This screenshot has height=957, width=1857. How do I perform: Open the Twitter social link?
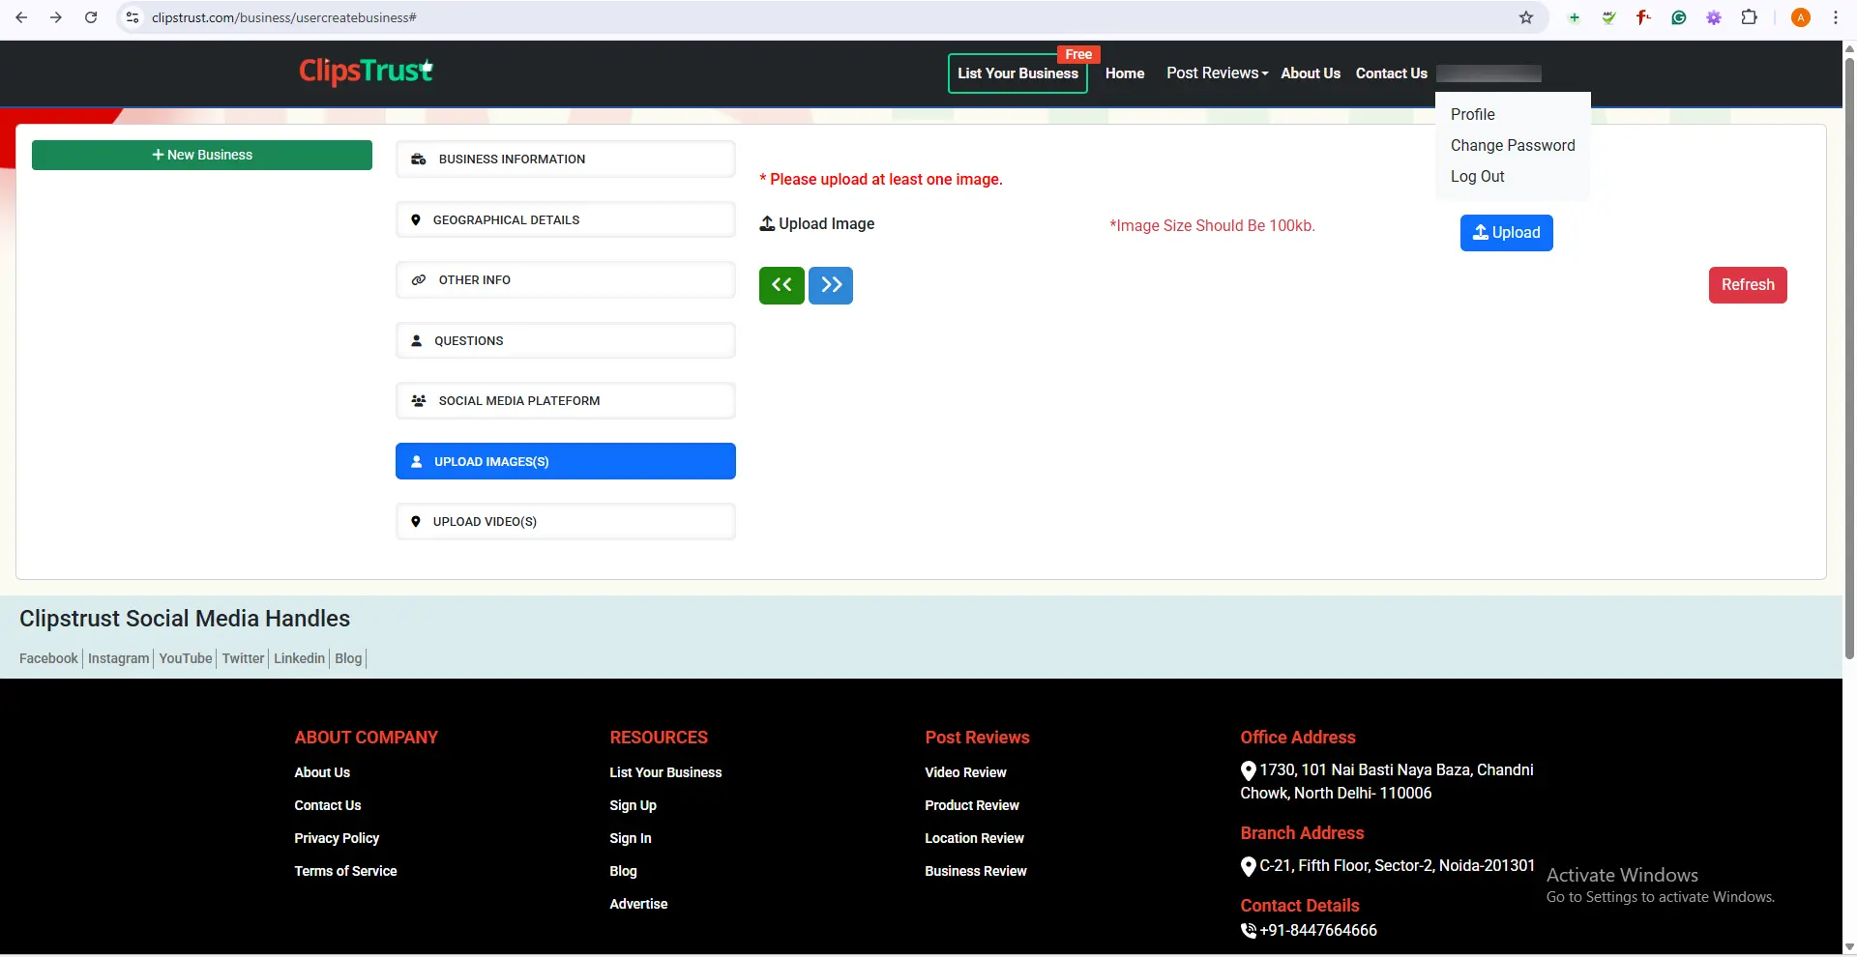tap(243, 658)
